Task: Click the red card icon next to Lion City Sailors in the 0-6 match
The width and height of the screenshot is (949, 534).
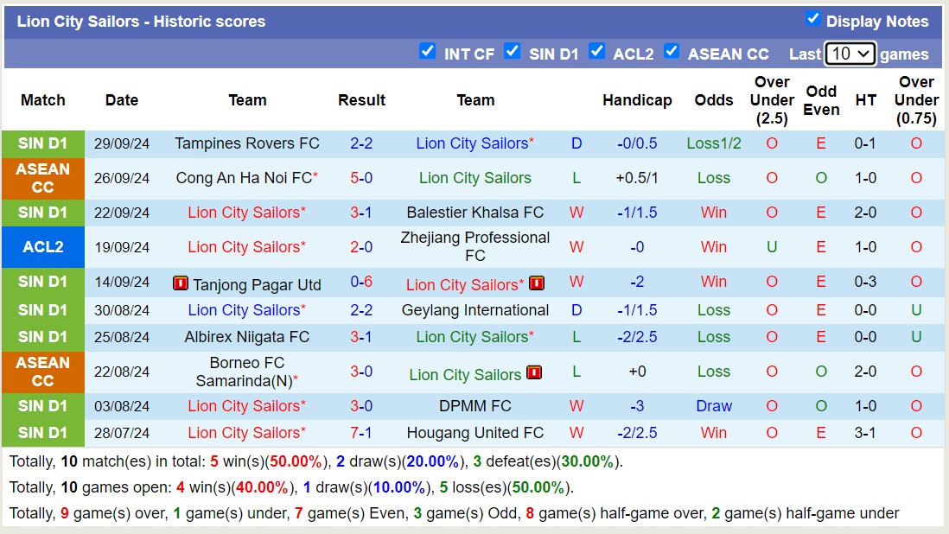Action: 534,283
